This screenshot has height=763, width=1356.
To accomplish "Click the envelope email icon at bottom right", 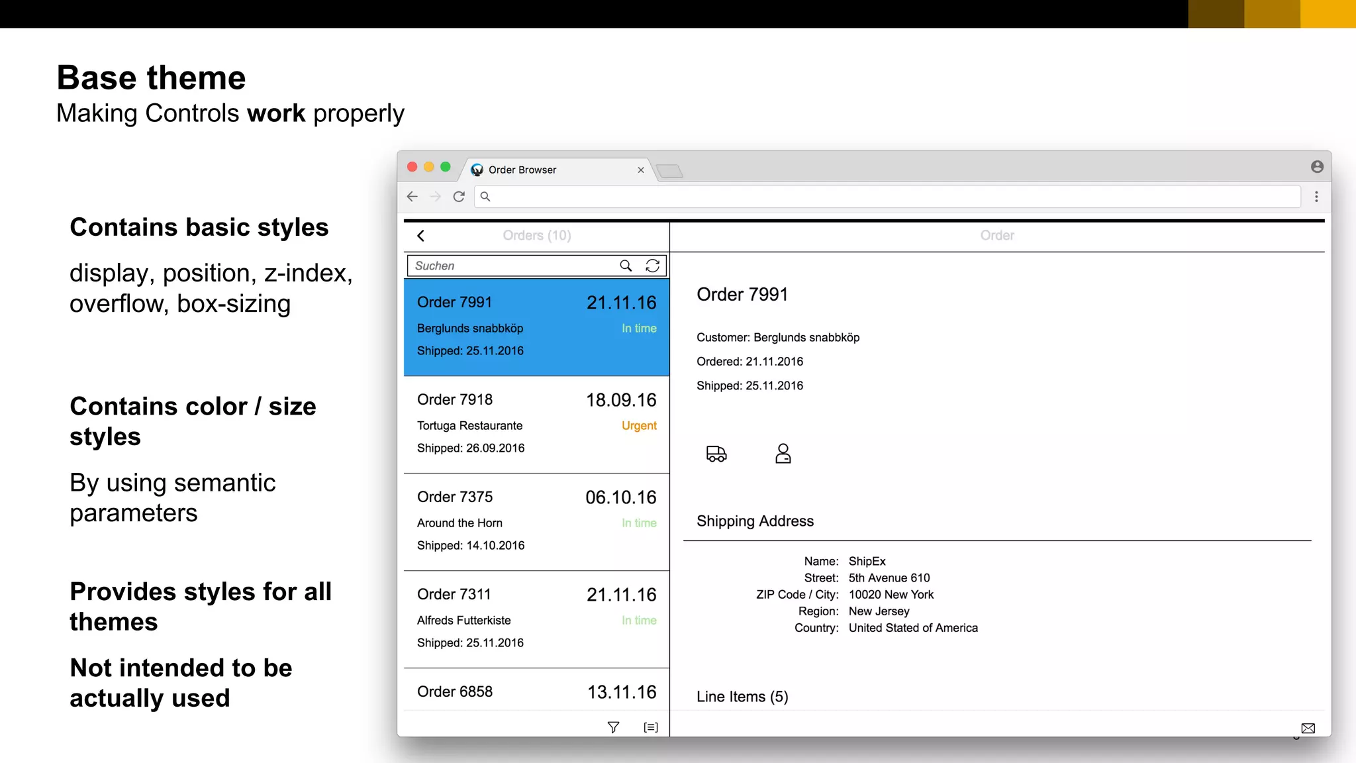I will tap(1308, 728).
